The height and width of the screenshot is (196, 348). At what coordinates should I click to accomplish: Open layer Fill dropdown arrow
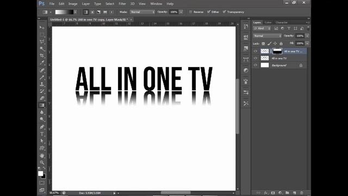click(x=307, y=44)
